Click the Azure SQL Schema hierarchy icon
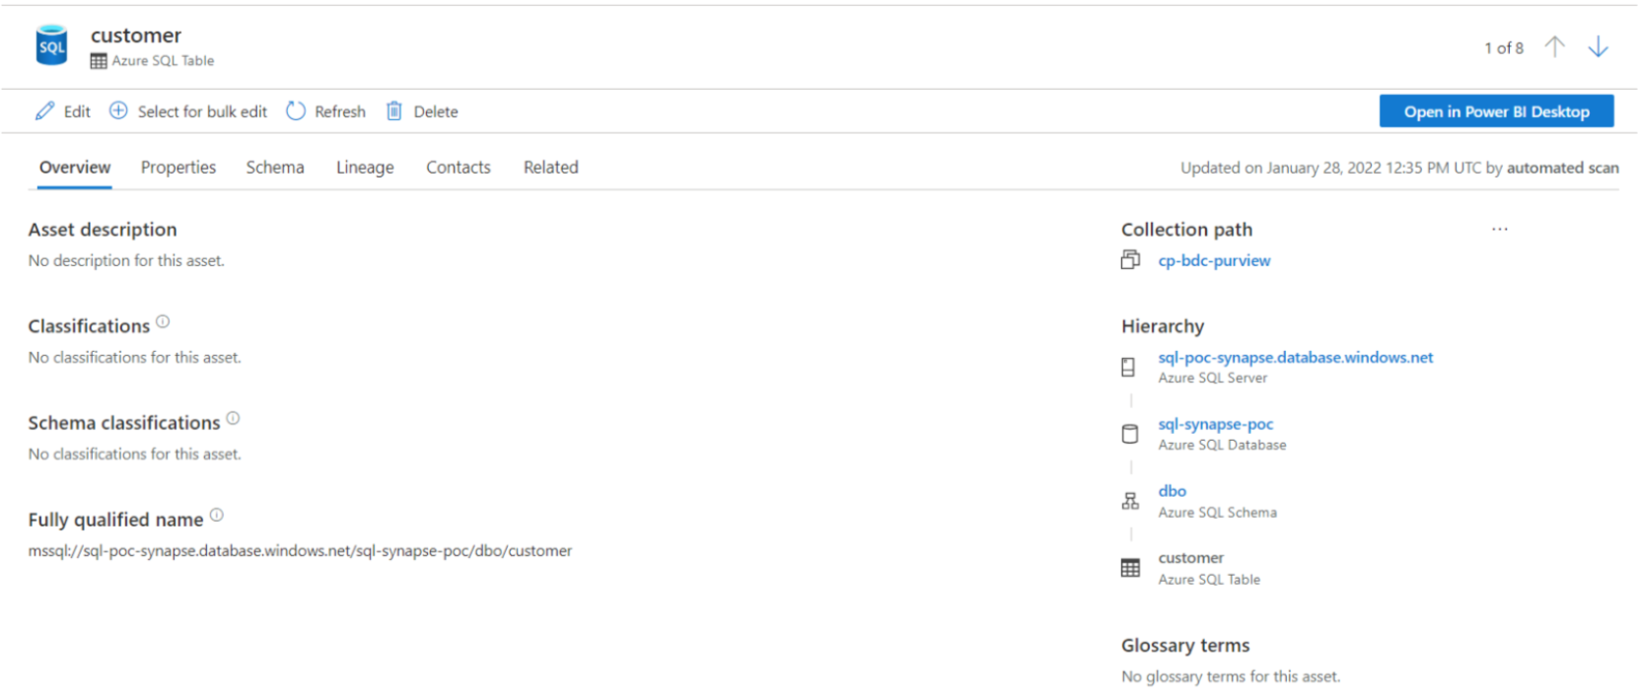The height and width of the screenshot is (700, 1643). pyautogui.click(x=1130, y=501)
